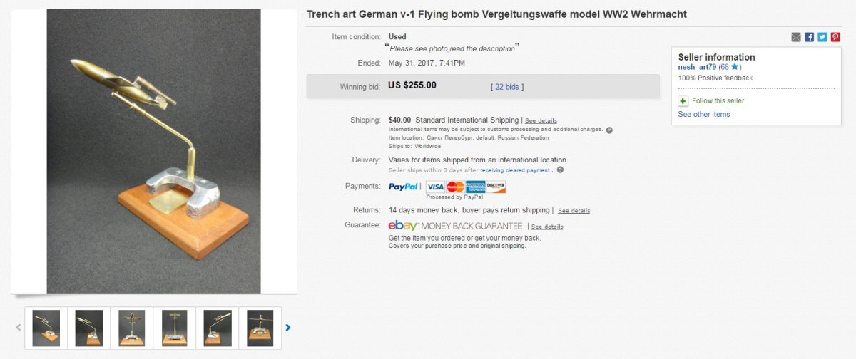
Task: Open "See other items" from seller
Action: pyautogui.click(x=703, y=114)
